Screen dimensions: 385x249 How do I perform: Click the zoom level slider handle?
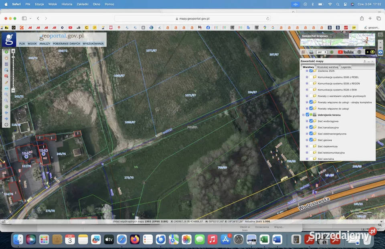tap(13, 58)
